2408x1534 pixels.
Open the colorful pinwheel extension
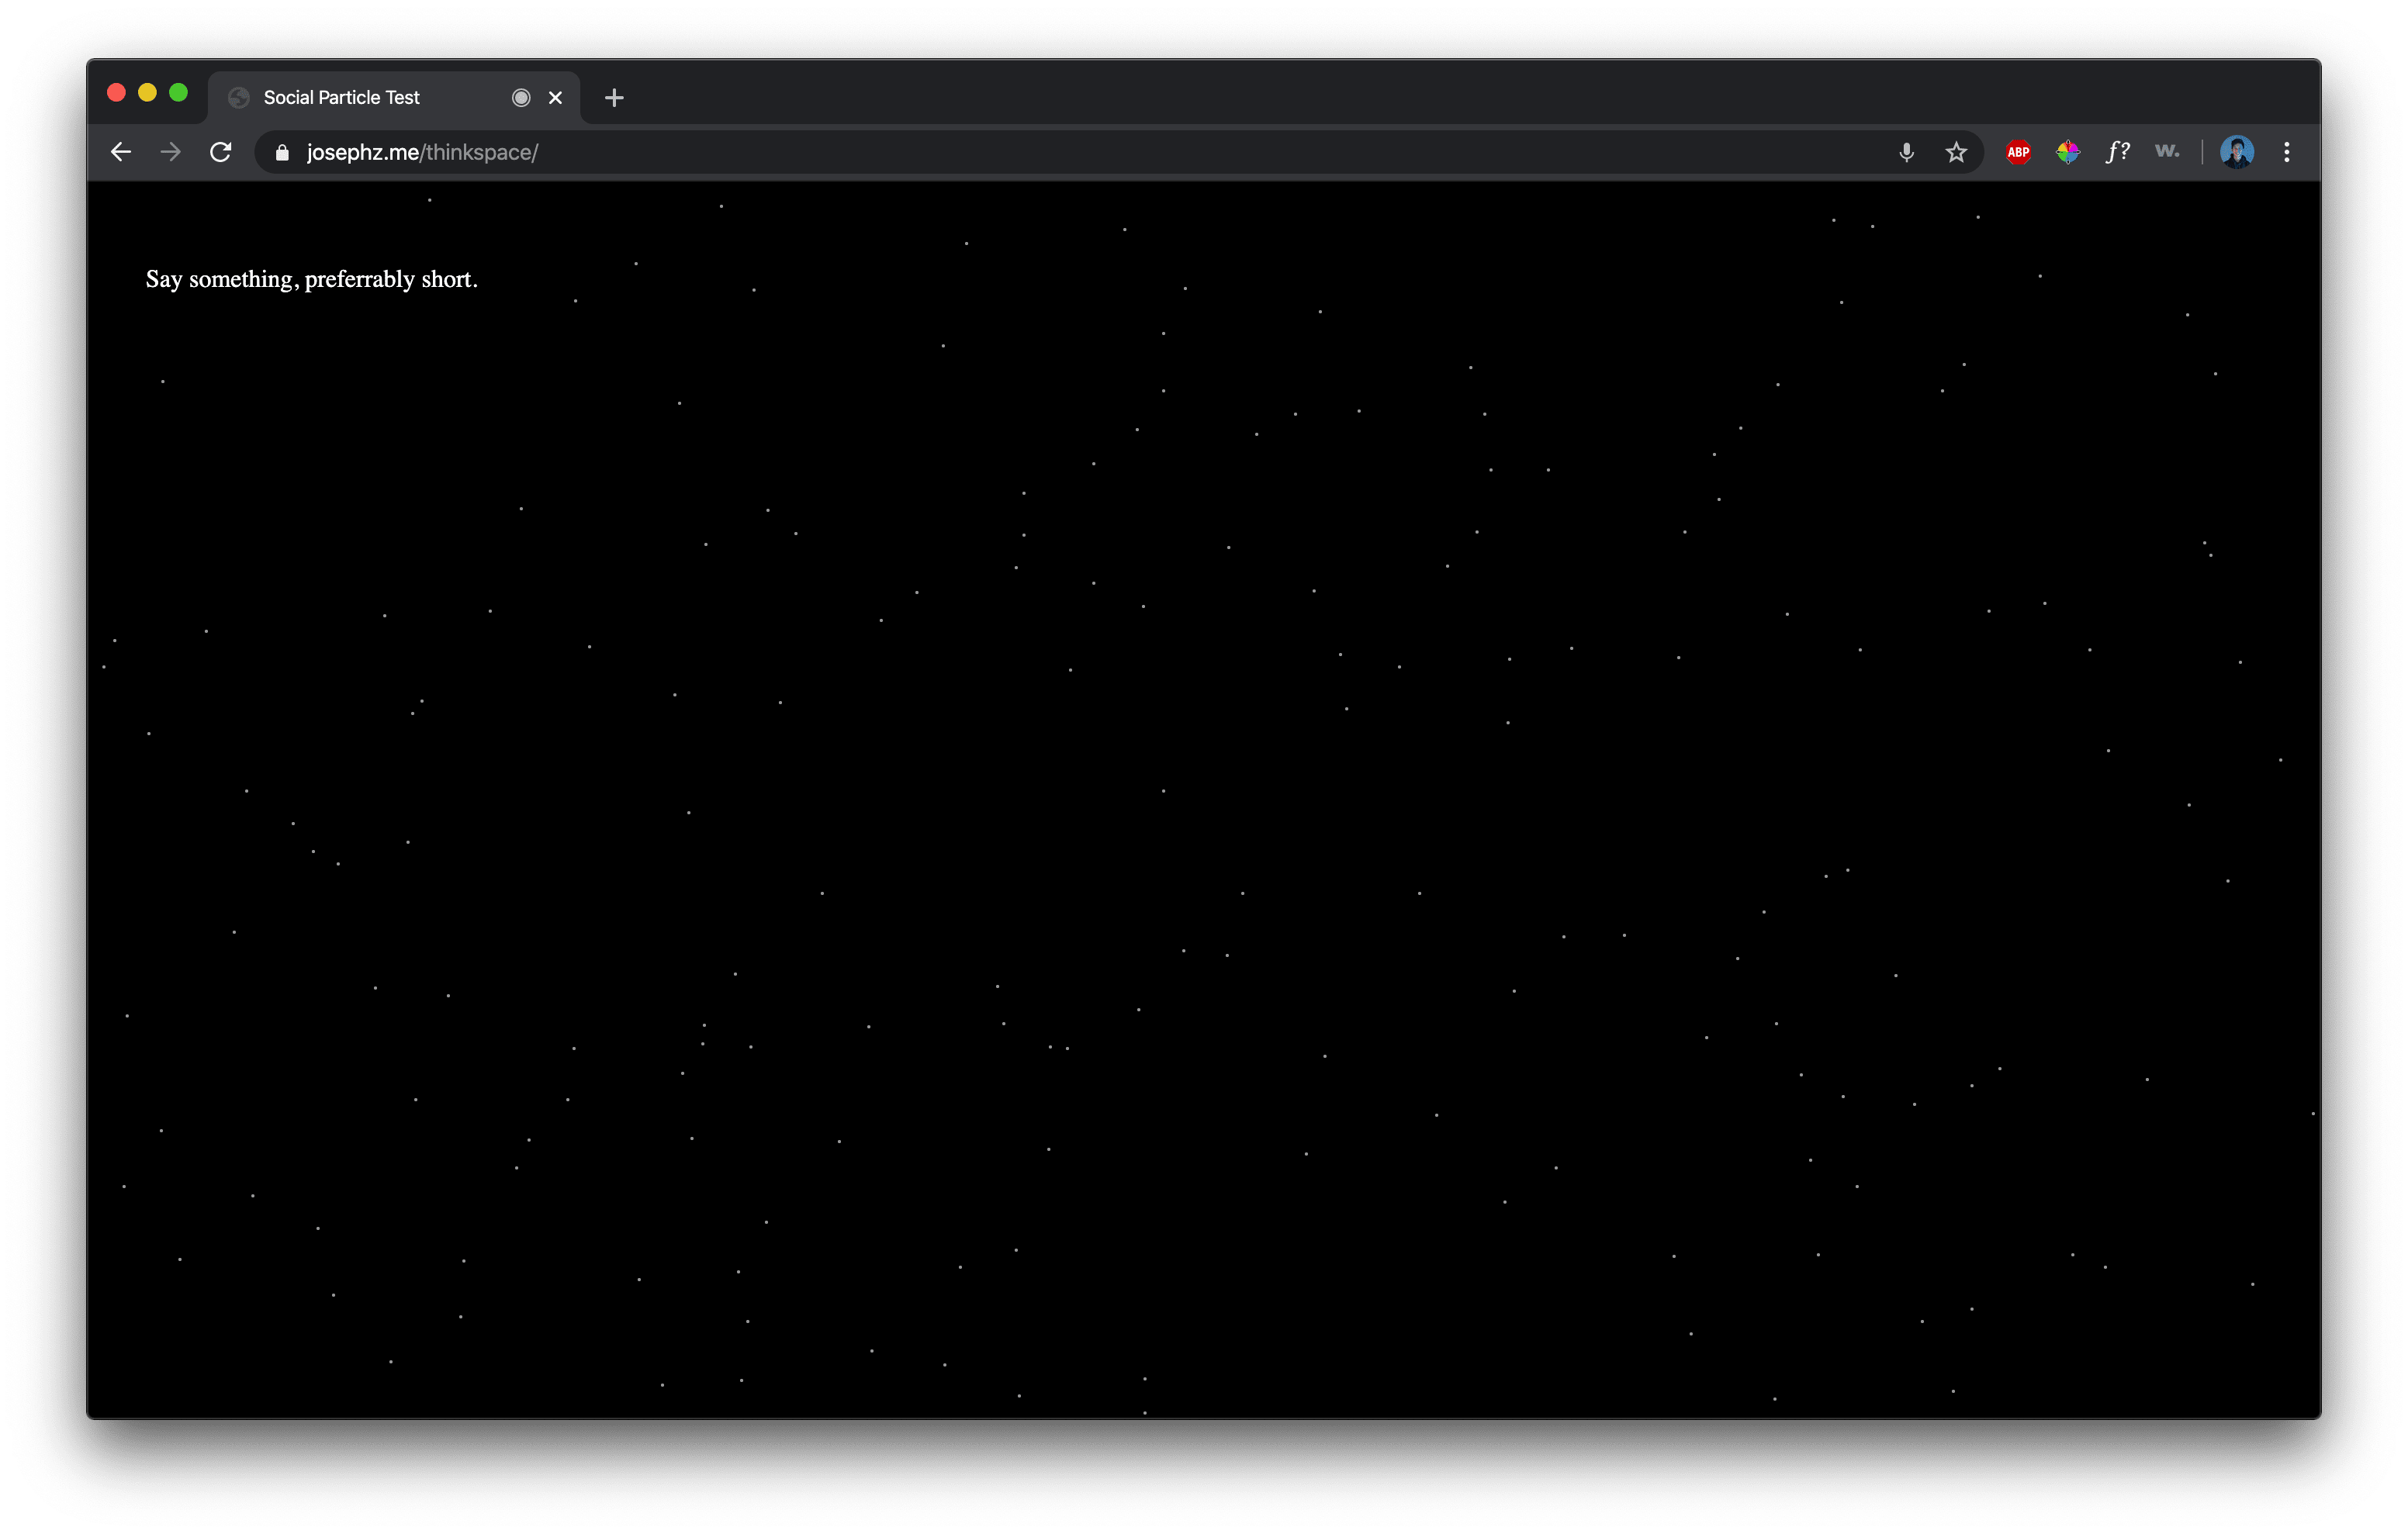[2068, 152]
